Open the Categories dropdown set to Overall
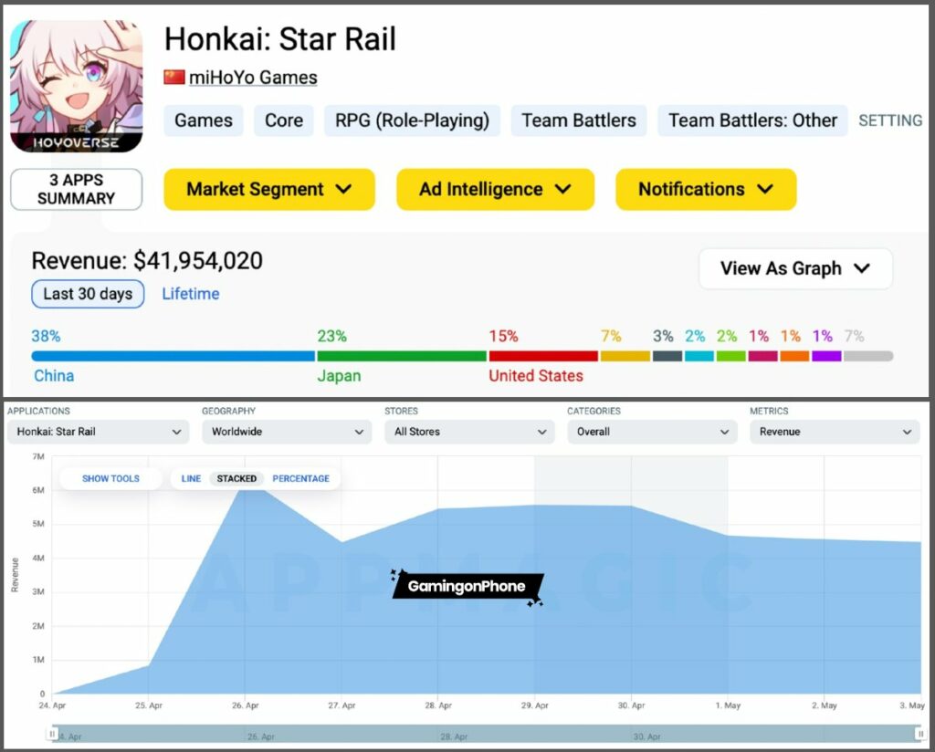Image resolution: width=935 pixels, height=752 pixels. tap(652, 432)
